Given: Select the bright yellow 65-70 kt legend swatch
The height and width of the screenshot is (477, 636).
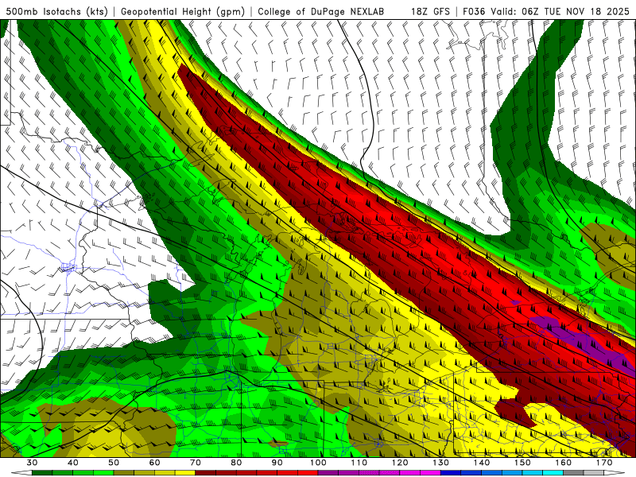Looking at the screenshot, I should pos(185,473).
